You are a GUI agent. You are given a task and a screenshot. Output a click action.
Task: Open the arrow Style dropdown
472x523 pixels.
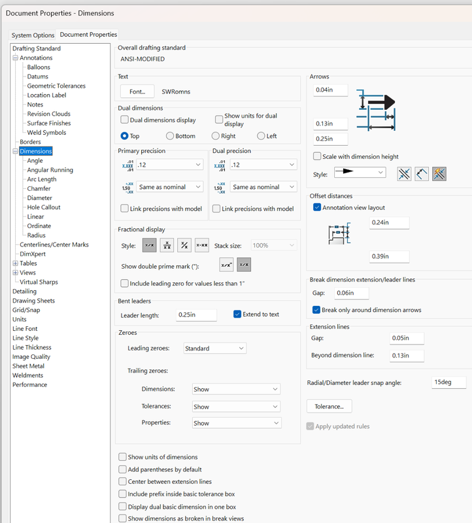point(360,173)
